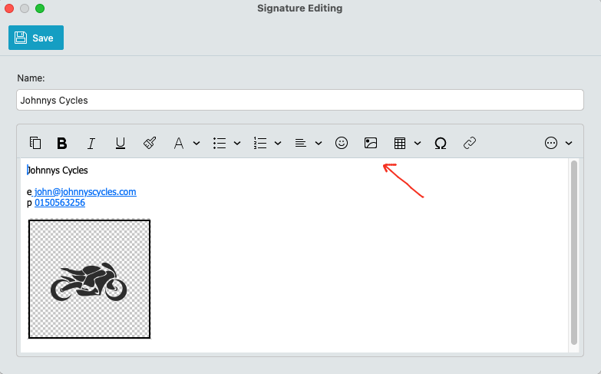This screenshot has height=374, width=601.
Task: Click the insert image icon
Action: coord(371,143)
